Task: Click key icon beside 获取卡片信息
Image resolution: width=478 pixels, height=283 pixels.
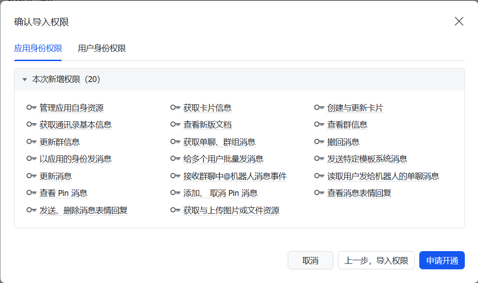Action: 175,108
